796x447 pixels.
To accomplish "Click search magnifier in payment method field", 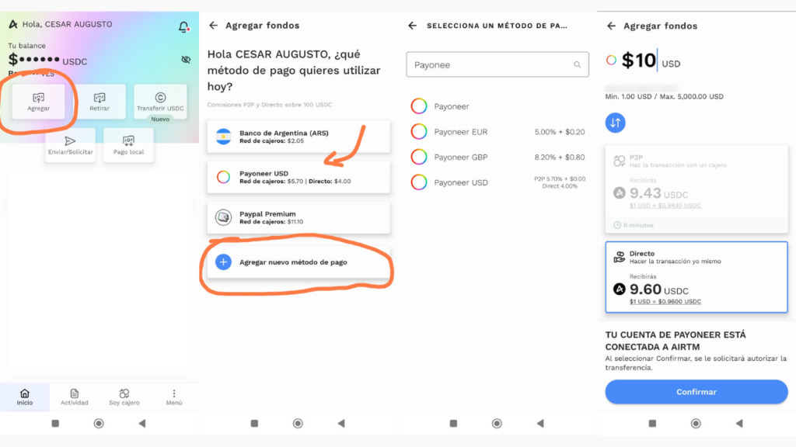I will click(x=577, y=65).
